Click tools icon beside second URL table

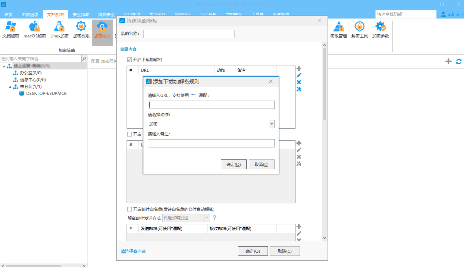click(x=299, y=164)
